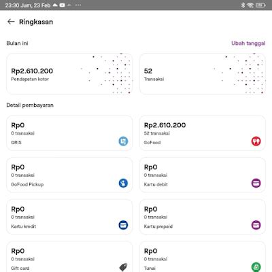Screen dimensions: 272x272
Task: Tap the purple Kartu debit icon
Action: pos(256,183)
